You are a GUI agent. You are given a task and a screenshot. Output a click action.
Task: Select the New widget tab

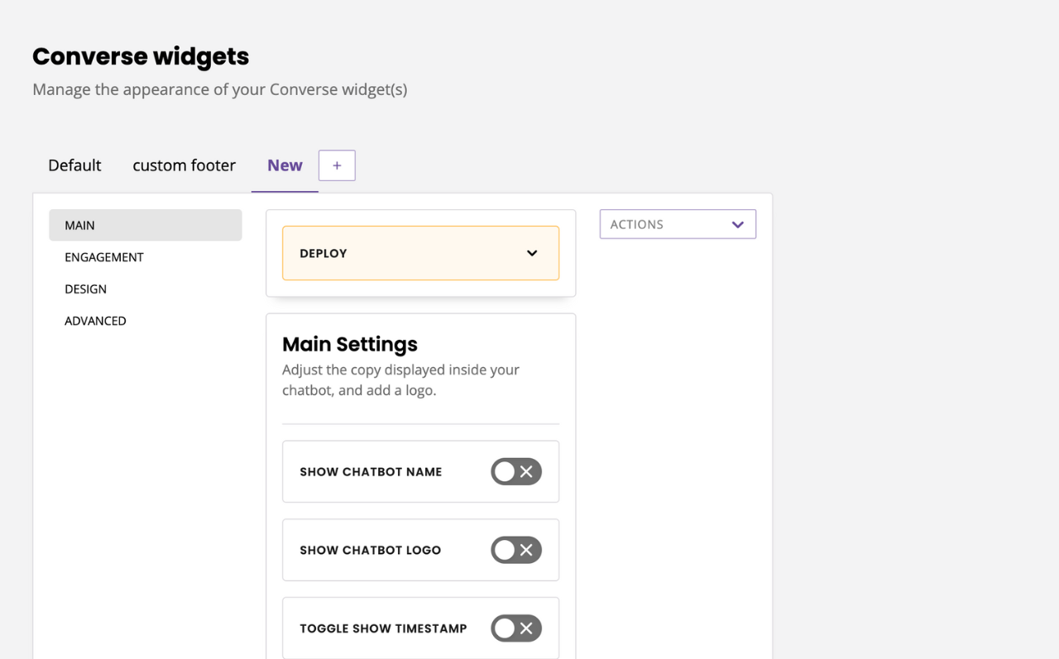(x=285, y=165)
